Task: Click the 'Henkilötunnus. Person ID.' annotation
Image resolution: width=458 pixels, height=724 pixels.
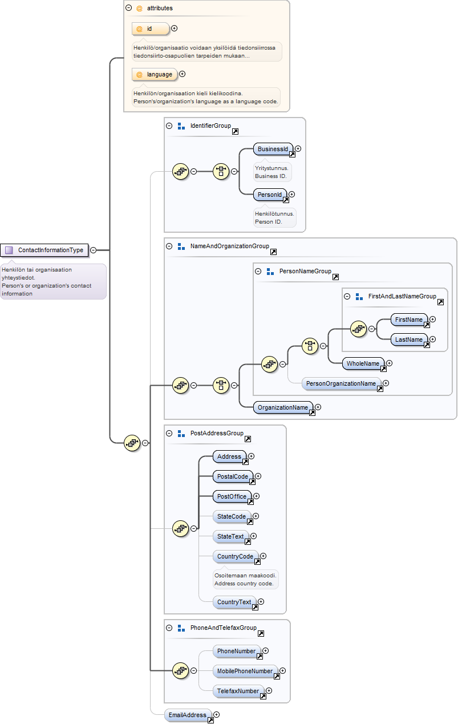Action: click(x=274, y=217)
